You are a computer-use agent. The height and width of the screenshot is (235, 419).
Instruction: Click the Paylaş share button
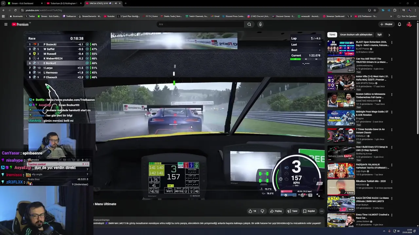pos(276,211)
